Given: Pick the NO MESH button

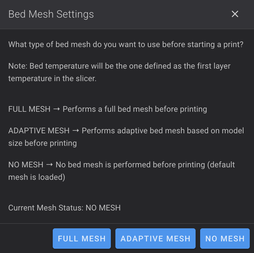Looking at the screenshot, I should (x=225, y=239).
